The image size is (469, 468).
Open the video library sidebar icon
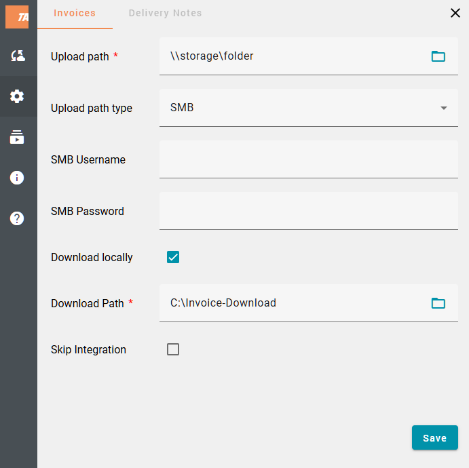(x=17, y=138)
